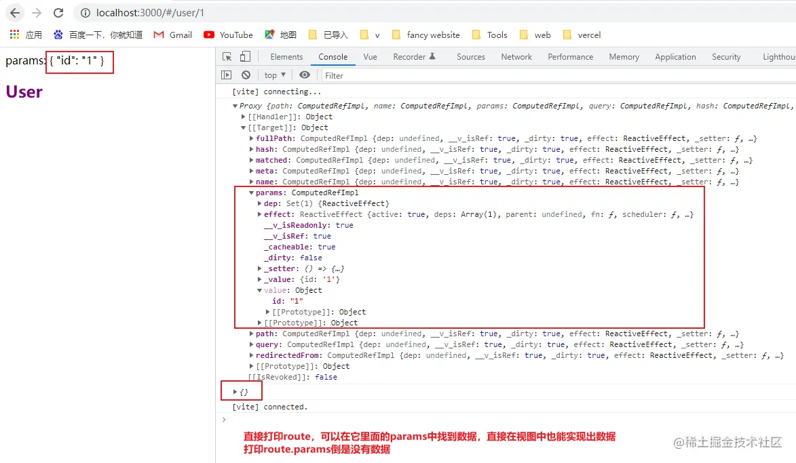Click the site info icon in address bar
This screenshot has height=463, width=796.
[86, 13]
